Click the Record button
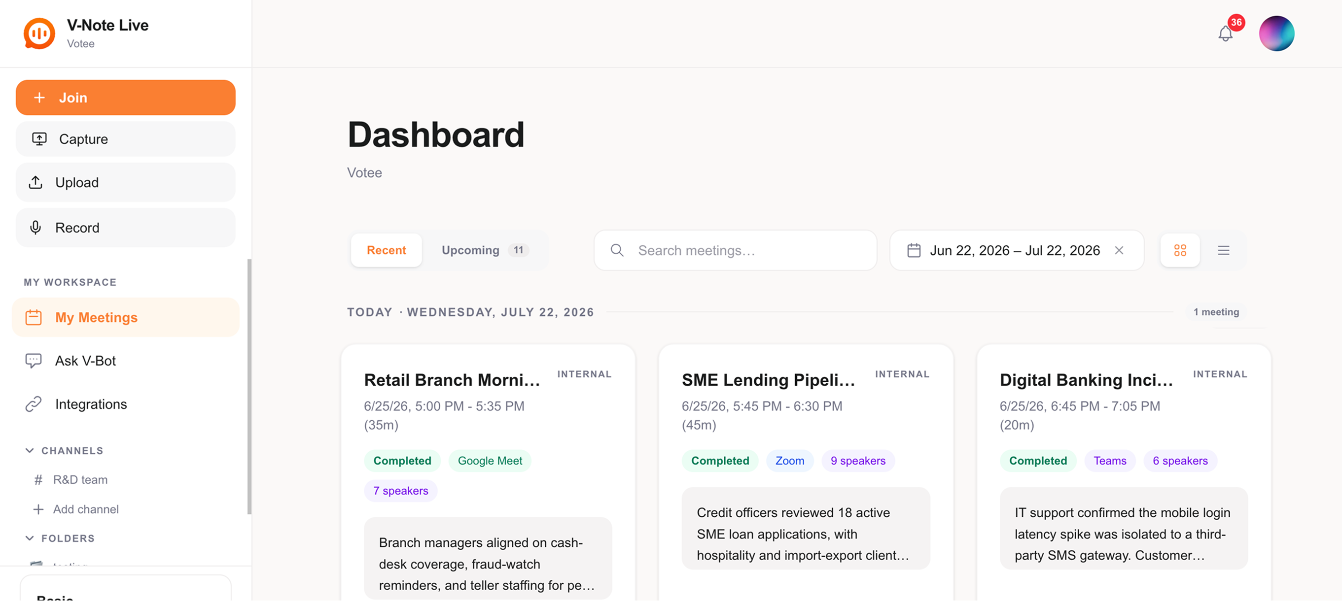Screen dimensions: 1342x601 click(126, 228)
